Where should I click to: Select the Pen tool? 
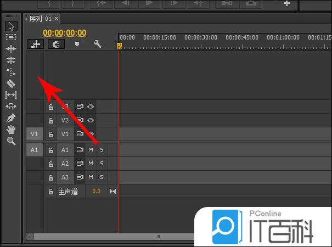[x=11, y=118]
